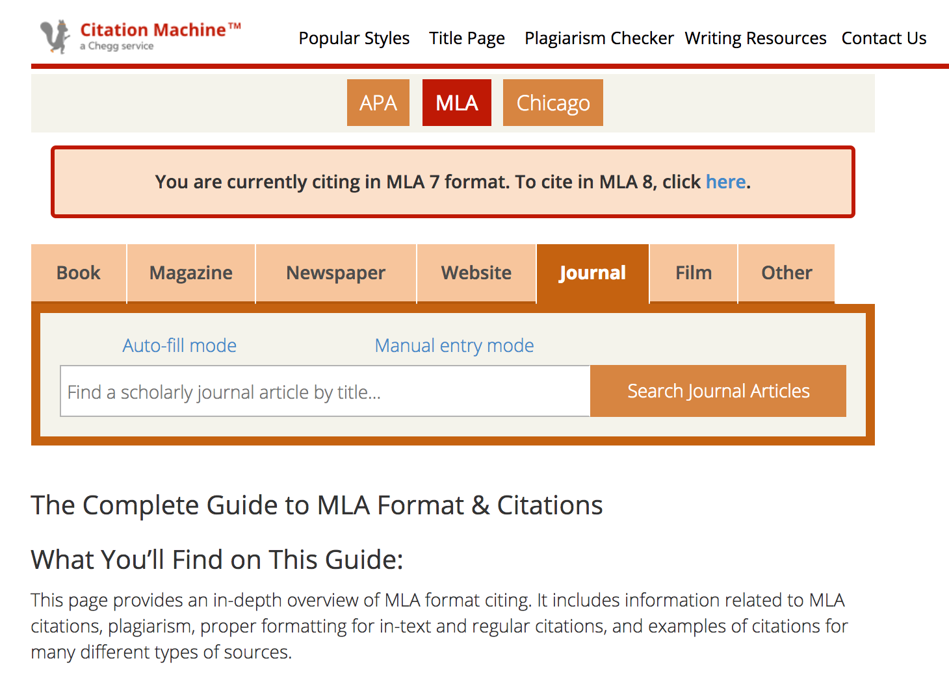949x678 pixels.
Task: Click 'here' to cite in MLA 8
Action: (725, 182)
